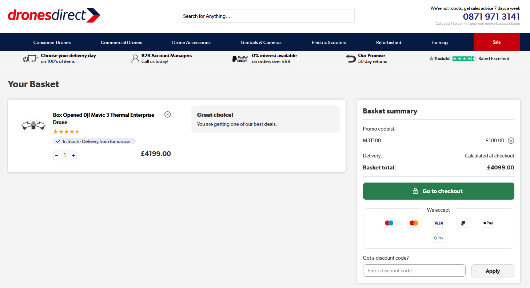
Task: Click the Apple Pay payment icon
Action: pyautogui.click(x=488, y=223)
